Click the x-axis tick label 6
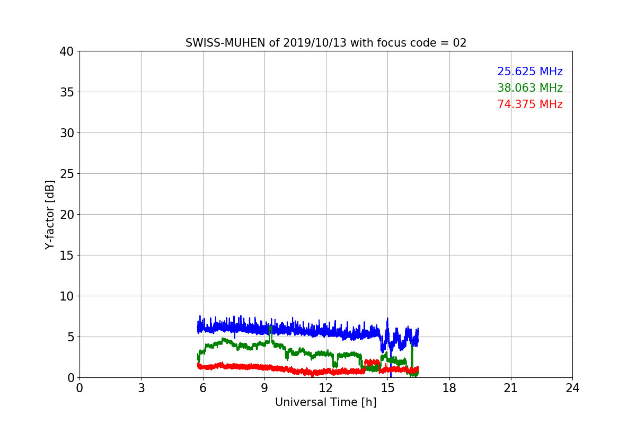The width and height of the screenshot is (636, 424). (x=203, y=388)
